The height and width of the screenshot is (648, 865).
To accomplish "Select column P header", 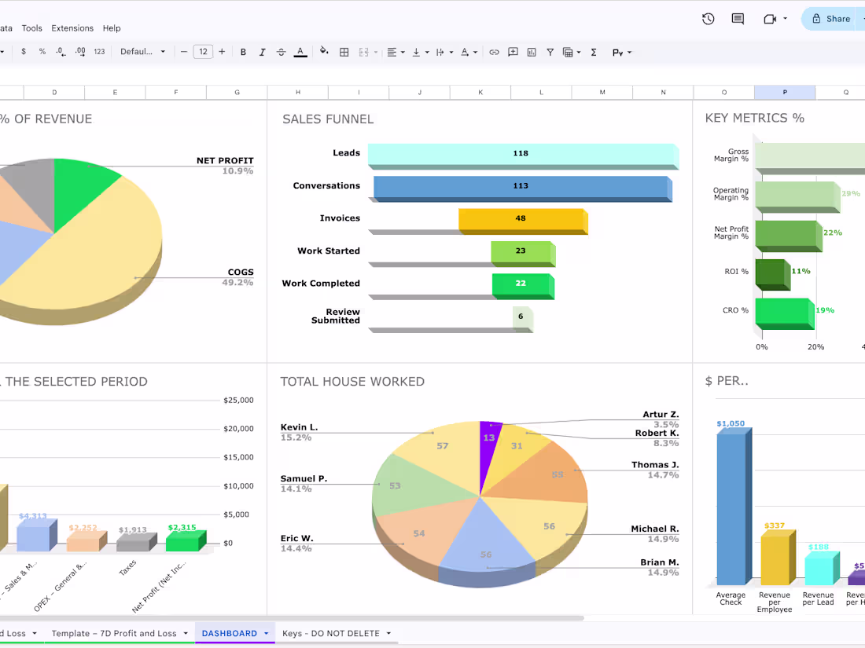I will 785,92.
